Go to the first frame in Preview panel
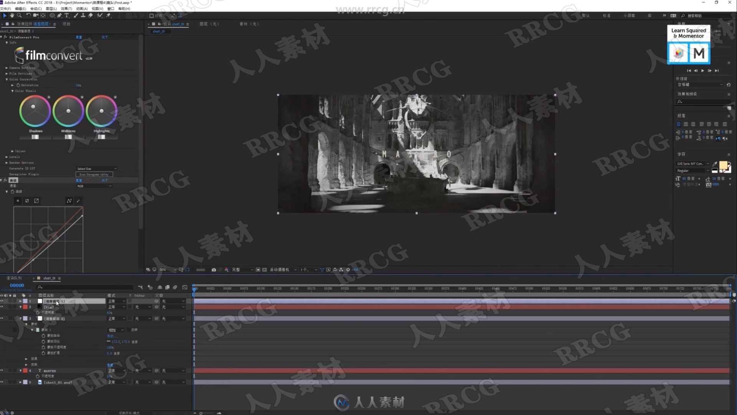This screenshot has width=737, height=415. pos(689,71)
